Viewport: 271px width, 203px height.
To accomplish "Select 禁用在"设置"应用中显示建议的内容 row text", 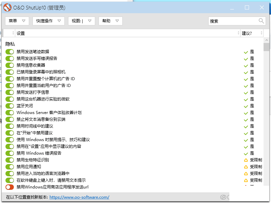I will (x=49, y=146).
